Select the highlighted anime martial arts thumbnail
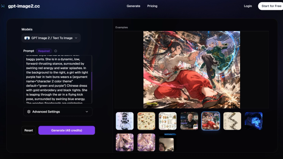The height and width of the screenshot is (159, 283). (x=210, y=121)
